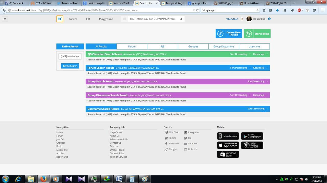Click Create New Thread button
Screen dimensions: 327x183
[229, 34]
